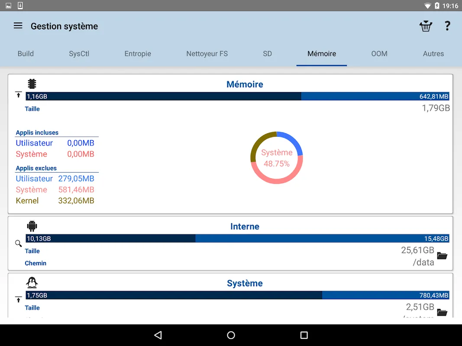Open help with the question mark icon
462x346 pixels.
(x=447, y=26)
